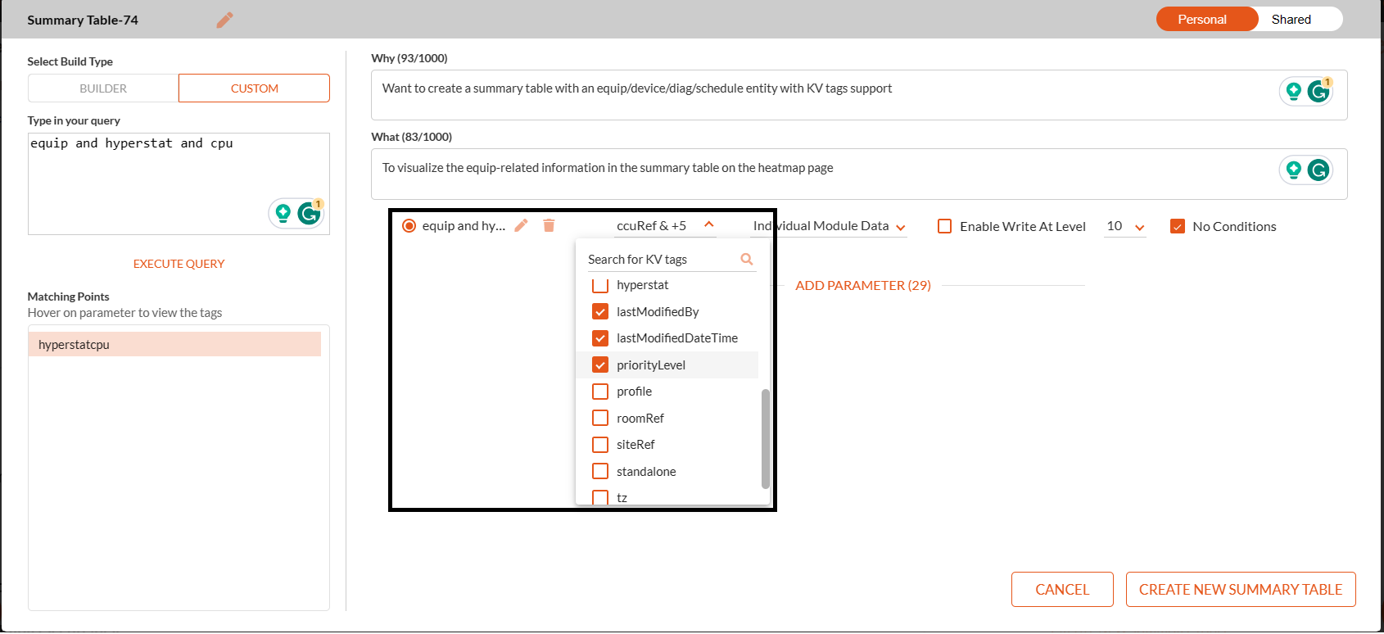The image size is (1384, 634).
Task: Click search magnifier in KV tags field
Action: tap(746, 259)
